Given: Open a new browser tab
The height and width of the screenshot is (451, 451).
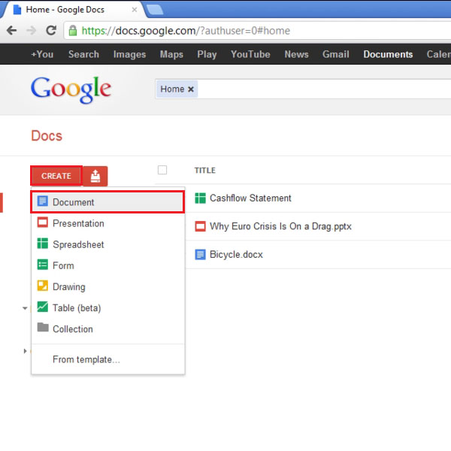Looking at the screenshot, I should [x=155, y=10].
